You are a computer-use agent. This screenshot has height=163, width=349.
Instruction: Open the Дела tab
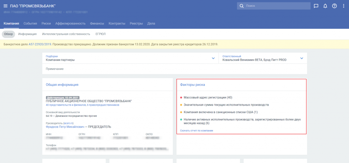(151, 23)
